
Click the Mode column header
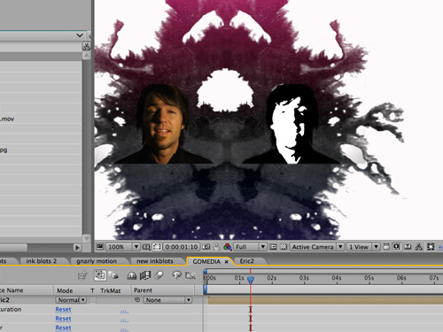pos(65,290)
